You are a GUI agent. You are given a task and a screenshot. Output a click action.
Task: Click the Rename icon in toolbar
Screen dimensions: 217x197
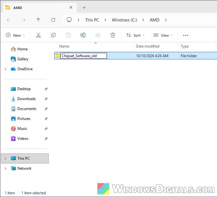(x=83, y=35)
